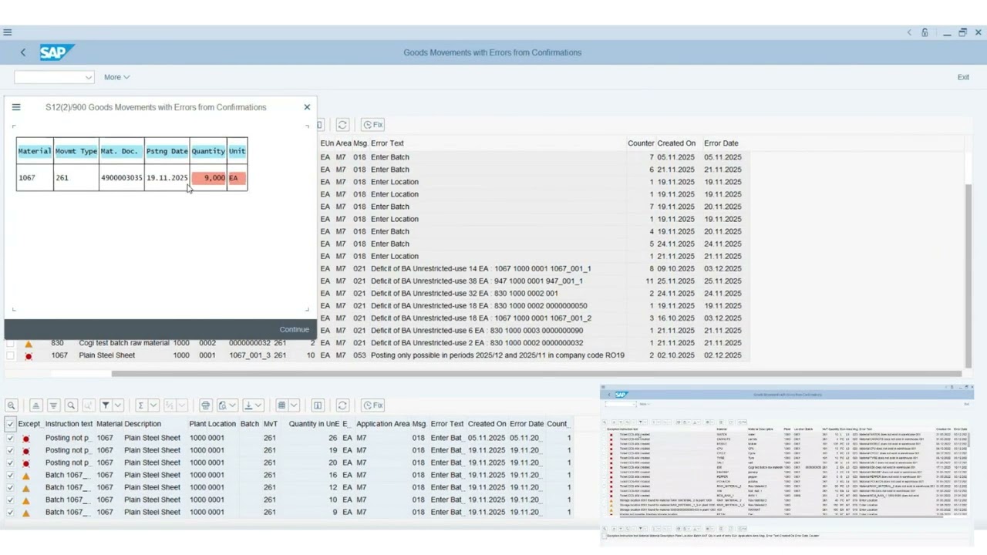987x555 pixels.
Task: Click the picture-in-picture SAP thumbnail
Action: click(x=787, y=465)
